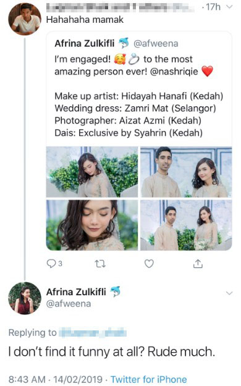Open the @nashriqie mention
Screen dimensions: 241x386
(174, 72)
